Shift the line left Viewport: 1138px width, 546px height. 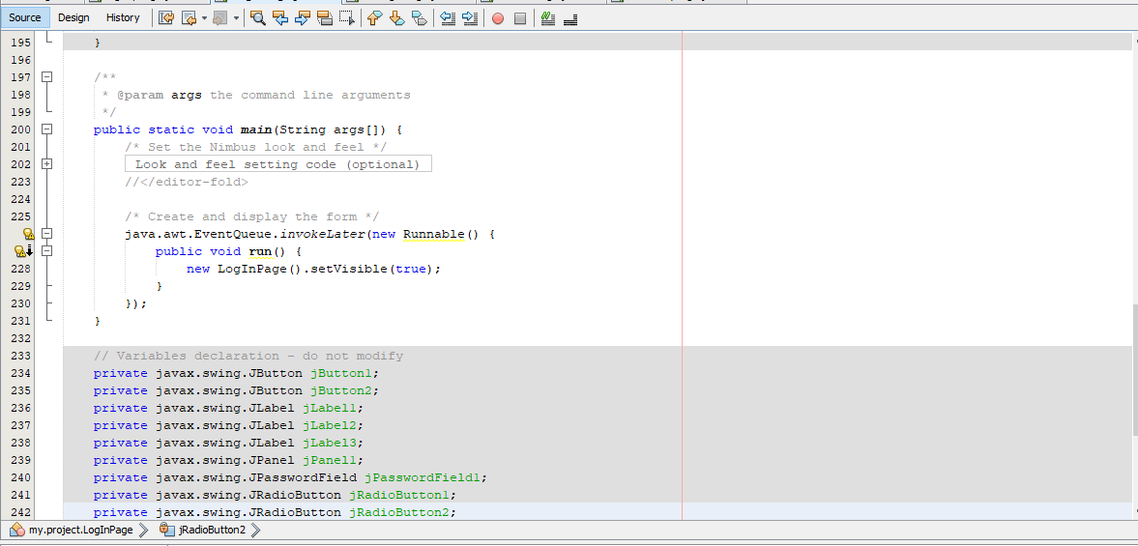pos(448,19)
